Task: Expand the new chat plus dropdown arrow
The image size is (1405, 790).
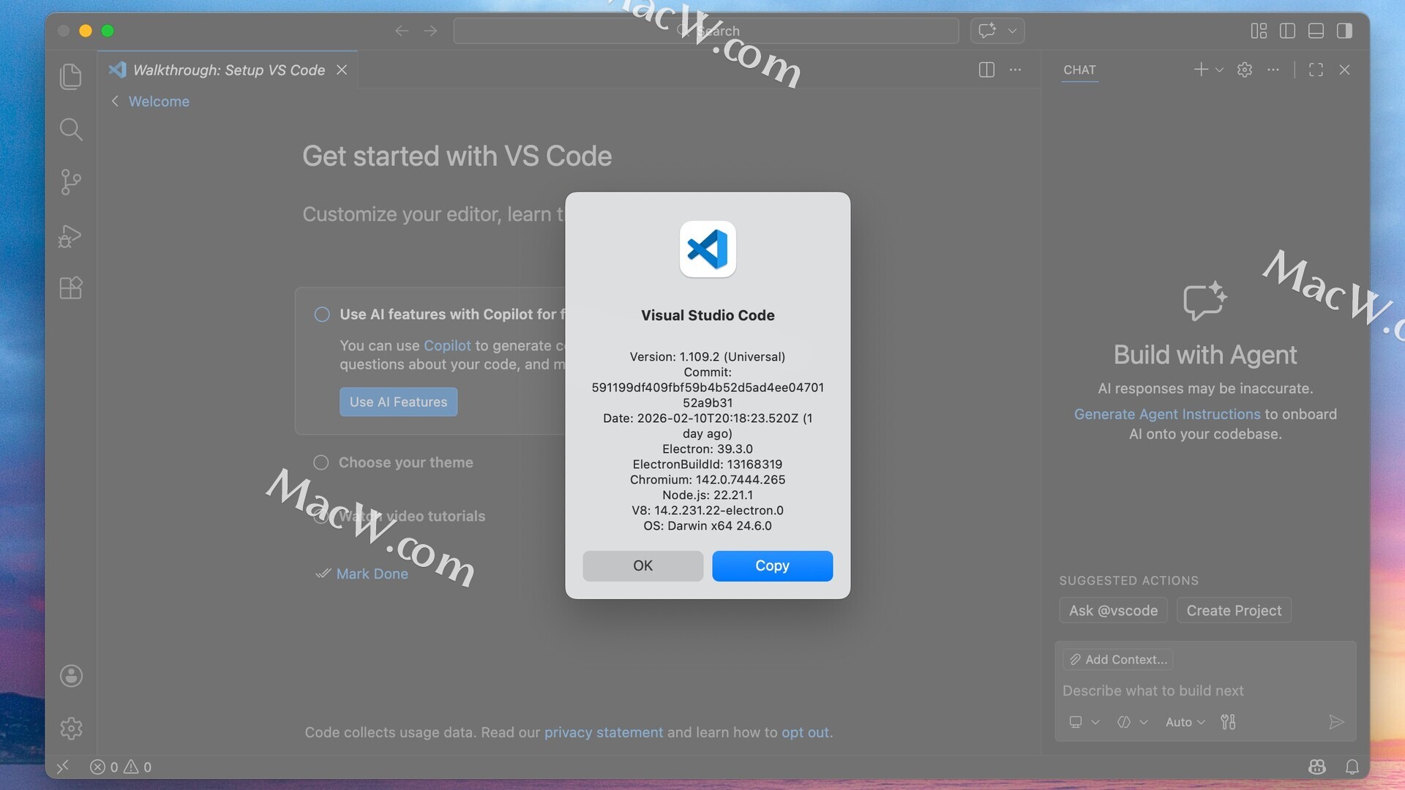Action: point(1219,70)
